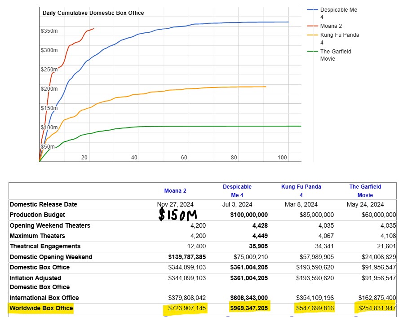Image resolution: width=403 pixels, height=317 pixels.
Task: Click the Production Budget row label
Action: (37, 215)
